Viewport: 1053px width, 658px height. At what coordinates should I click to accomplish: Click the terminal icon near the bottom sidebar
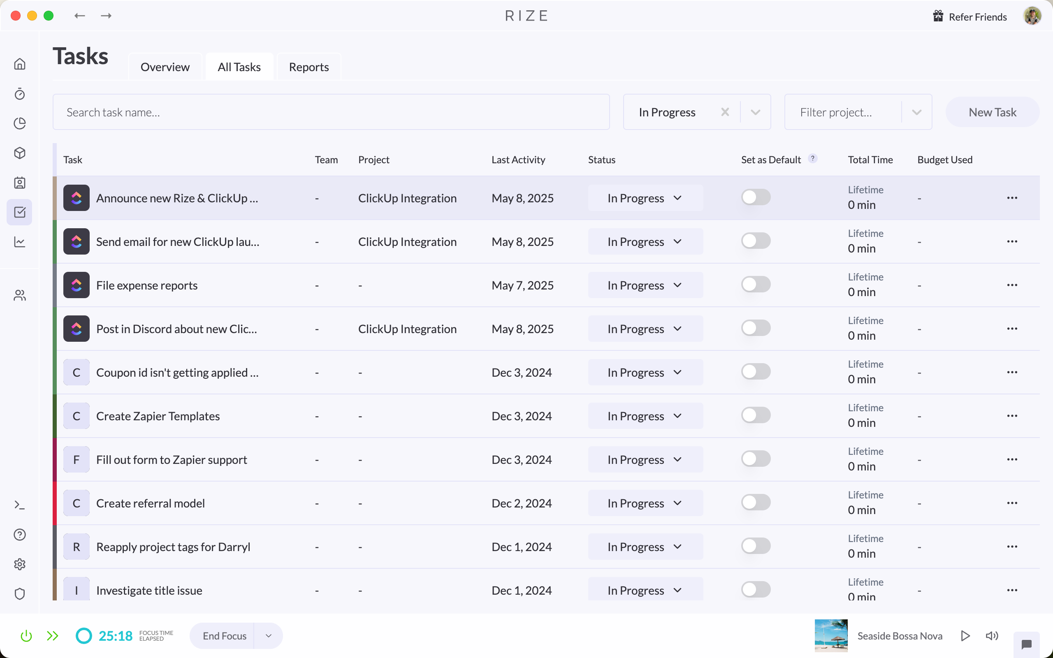coord(20,505)
